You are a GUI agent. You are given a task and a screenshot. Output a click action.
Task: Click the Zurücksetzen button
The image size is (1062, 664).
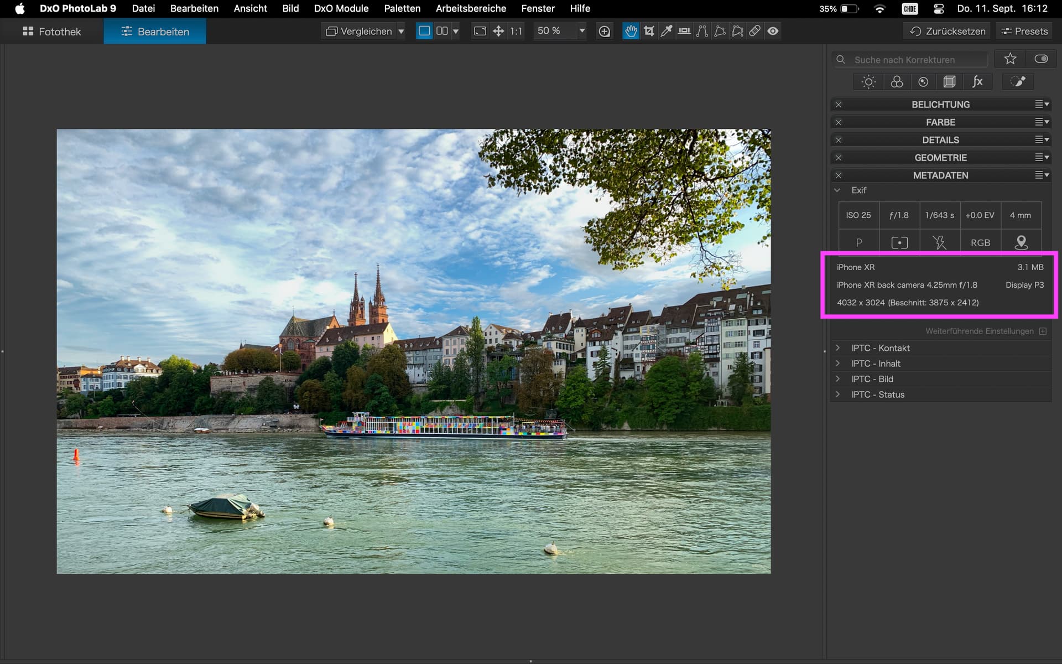coord(948,31)
